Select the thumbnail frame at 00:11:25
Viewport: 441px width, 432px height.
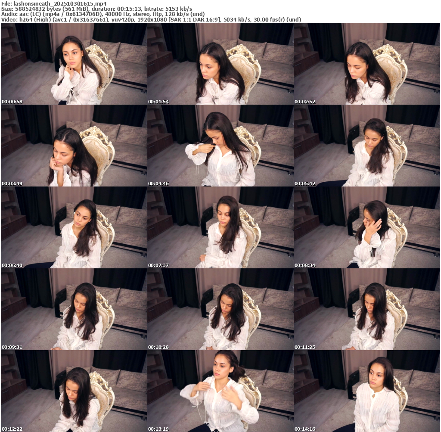(x=367, y=309)
